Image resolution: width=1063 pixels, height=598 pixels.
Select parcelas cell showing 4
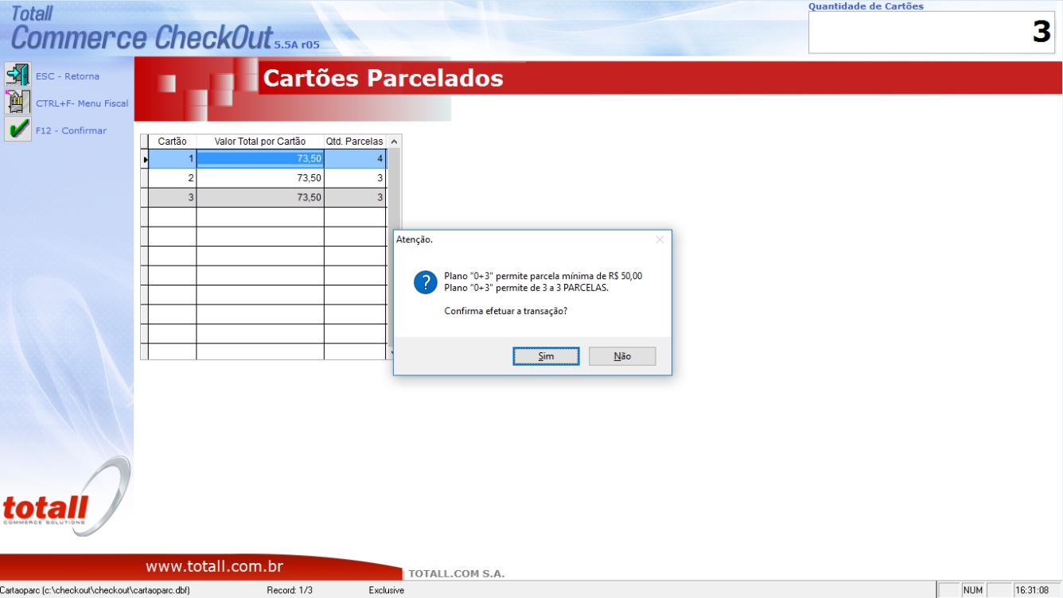[355, 159]
